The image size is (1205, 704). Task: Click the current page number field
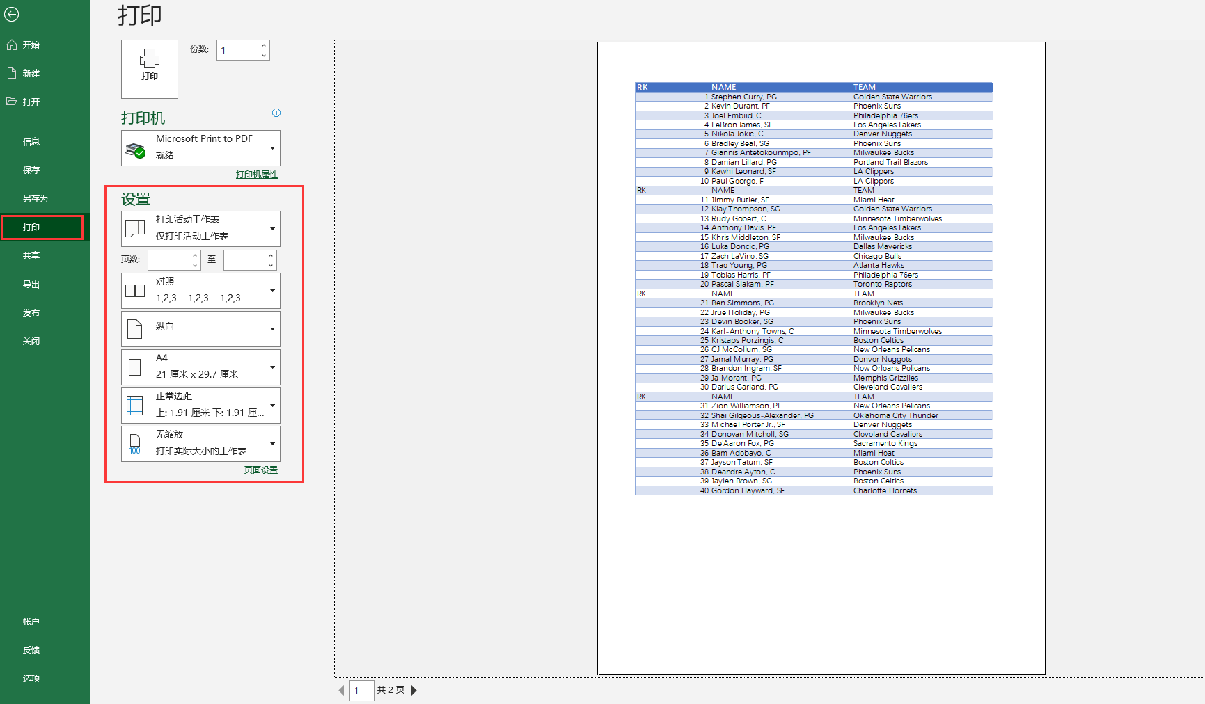coord(361,691)
